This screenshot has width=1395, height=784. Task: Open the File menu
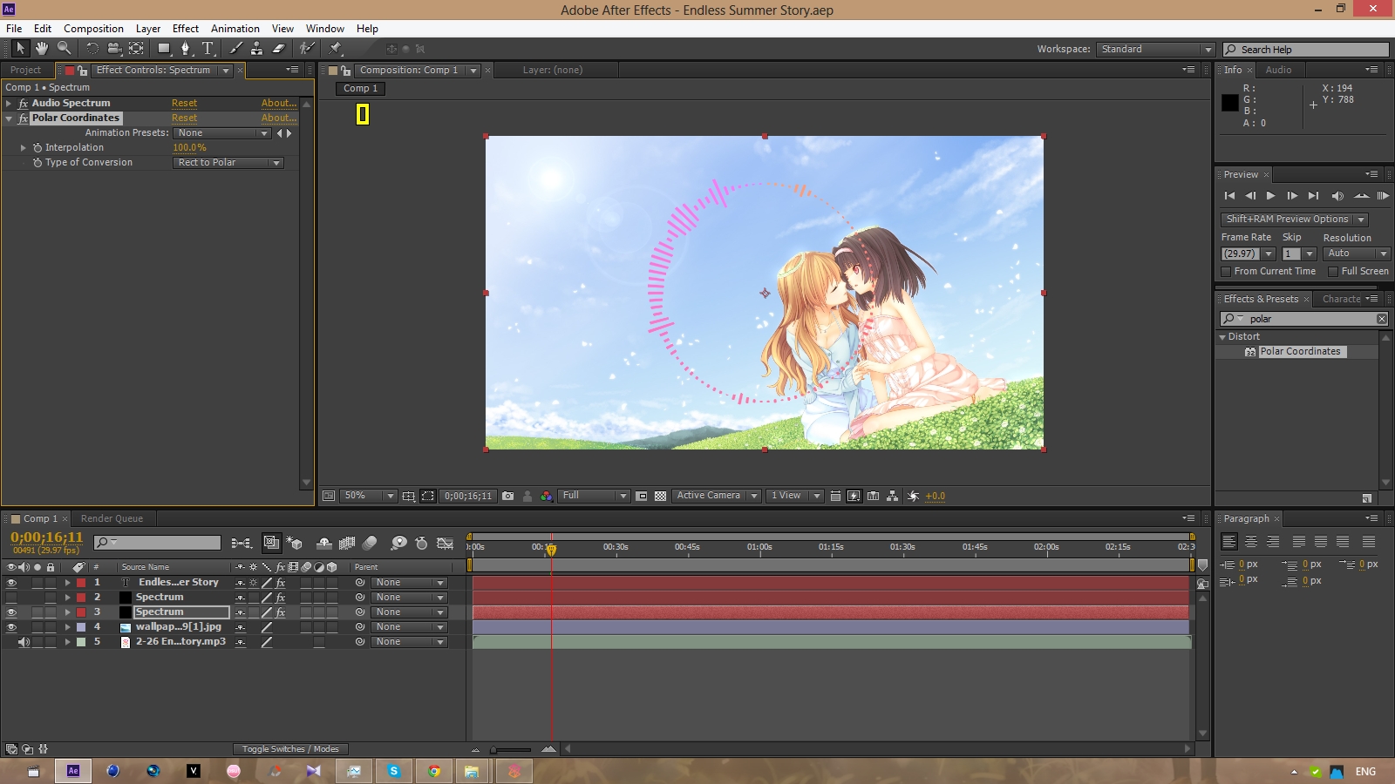click(x=14, y=29)
